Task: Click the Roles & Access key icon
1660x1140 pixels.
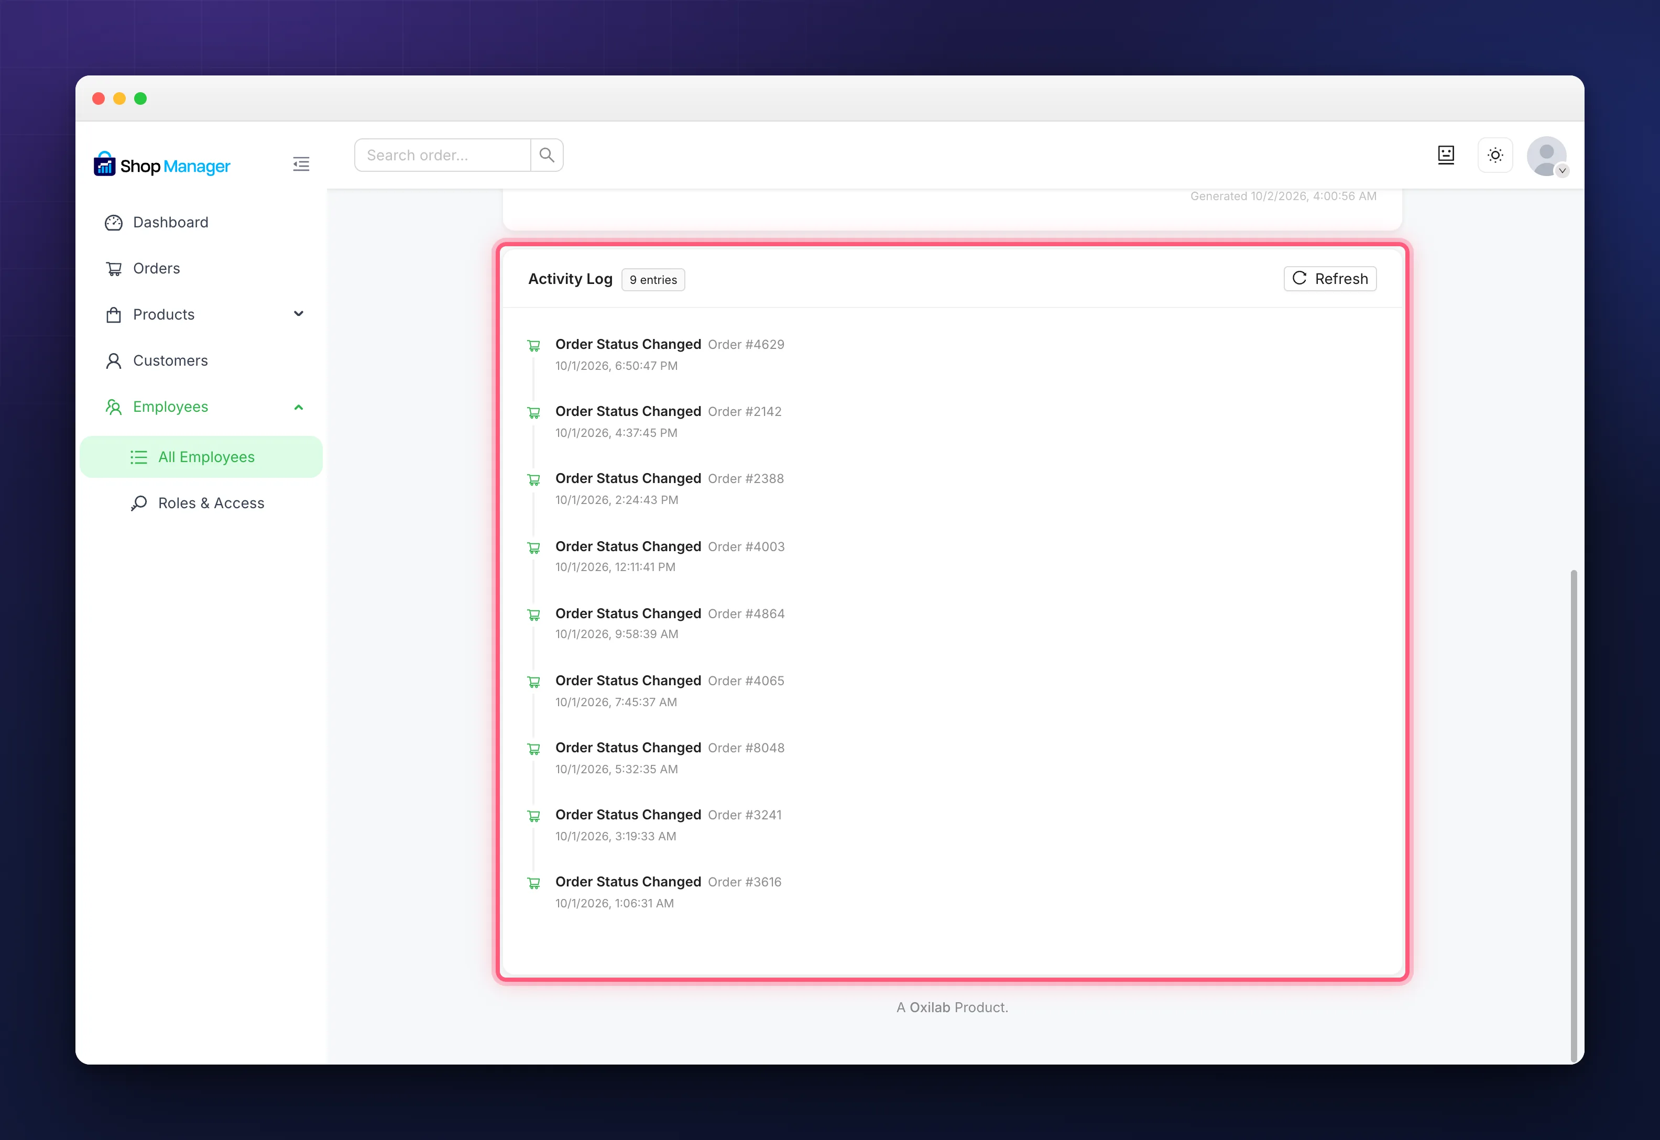Action: tap(138, 503)
